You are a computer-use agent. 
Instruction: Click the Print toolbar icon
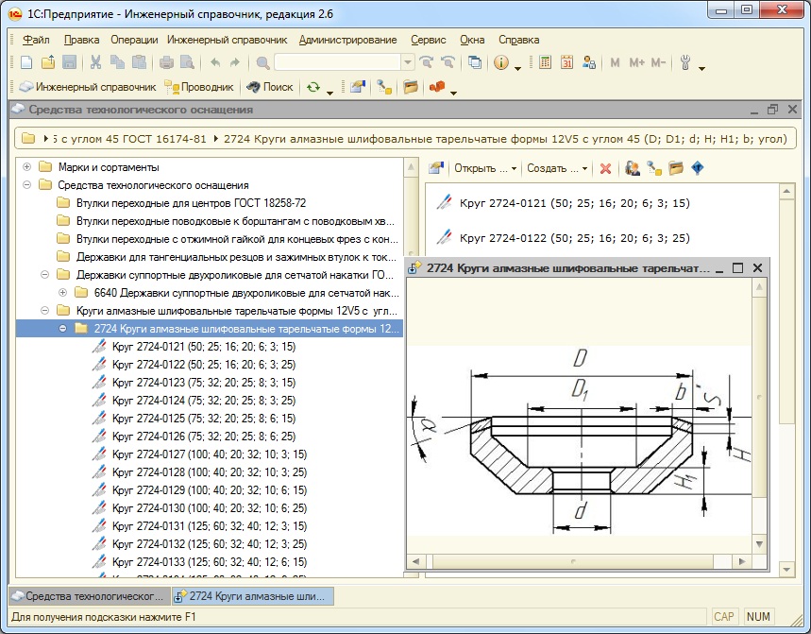166,62
